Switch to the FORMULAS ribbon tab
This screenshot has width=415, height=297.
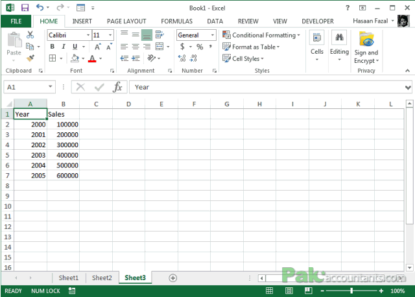click(x=176, y=21)
